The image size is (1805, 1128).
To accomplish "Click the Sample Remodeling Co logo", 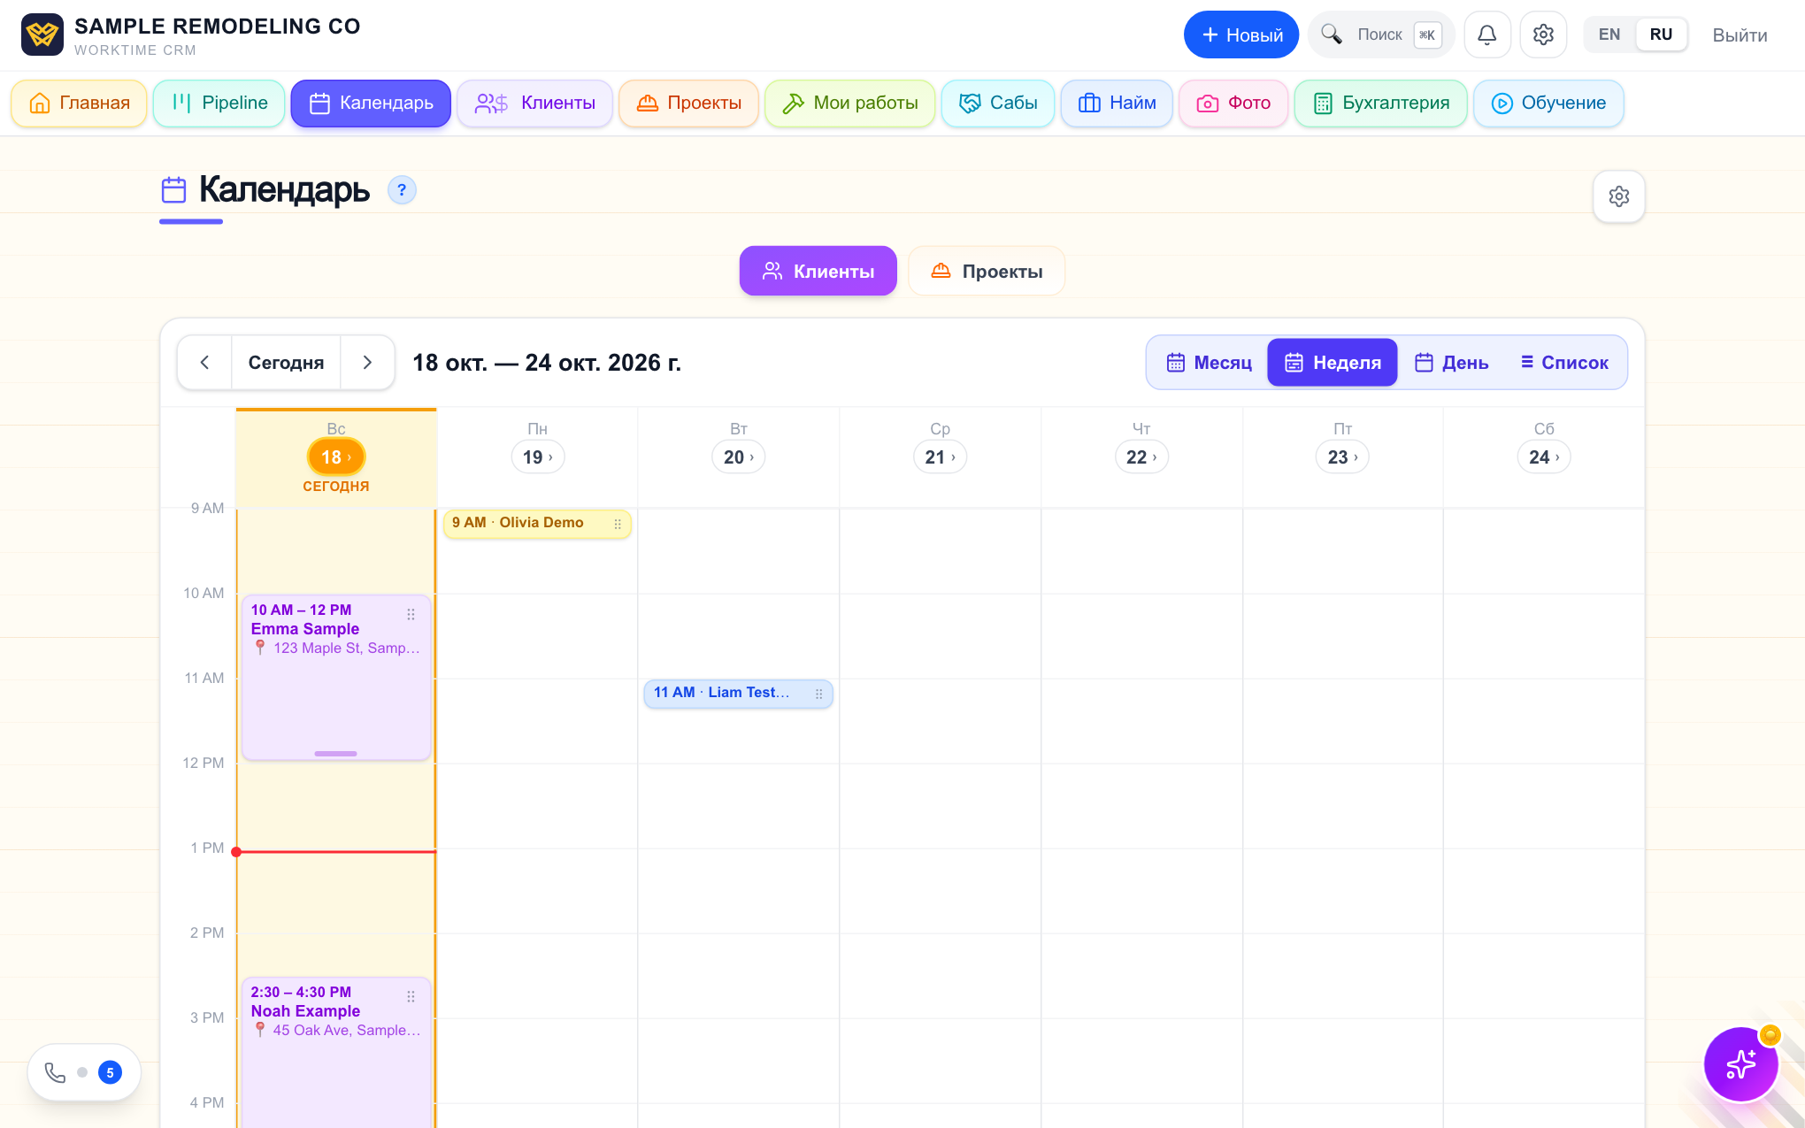I will [x=42, y=35].
